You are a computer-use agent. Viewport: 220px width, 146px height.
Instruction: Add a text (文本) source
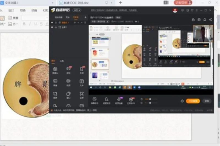point(82,83)
